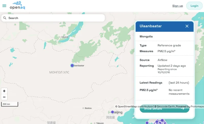The height and width of the screenshot is (124, 204).
Task: Click 'Updated 2 days ago' text
Action: 172,66
